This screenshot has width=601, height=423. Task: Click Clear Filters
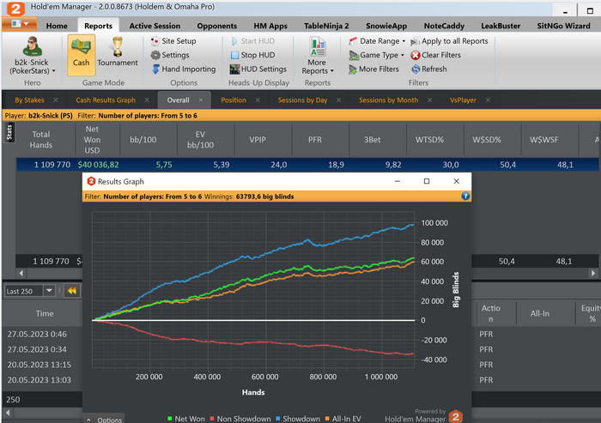[436, 55]
